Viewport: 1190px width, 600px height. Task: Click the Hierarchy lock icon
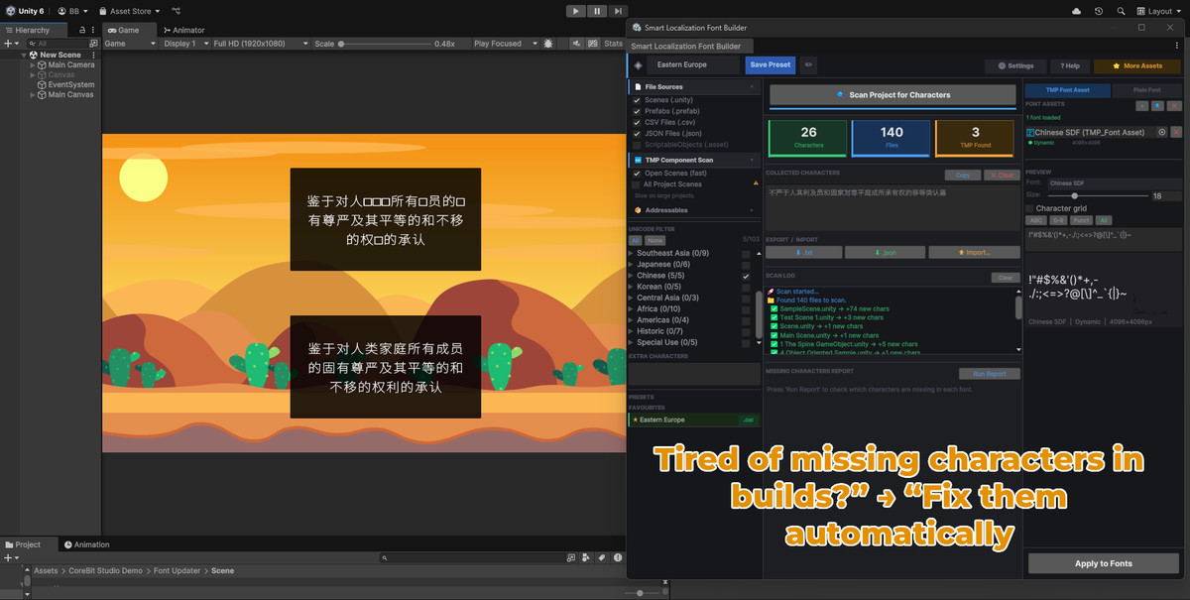tap(81, 31)
